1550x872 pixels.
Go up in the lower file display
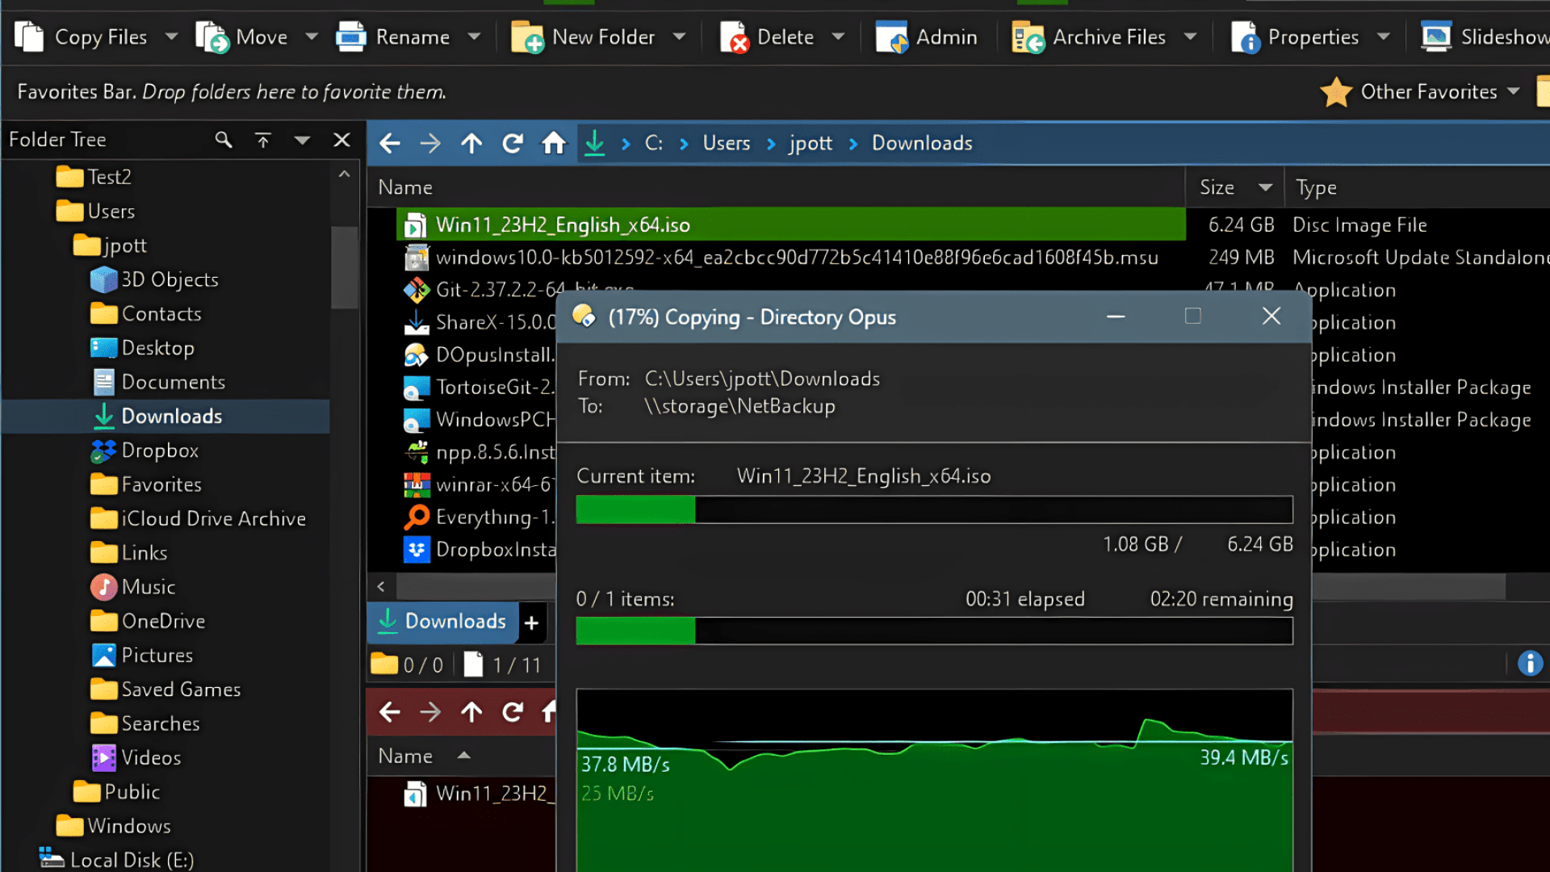coord(471,712)
